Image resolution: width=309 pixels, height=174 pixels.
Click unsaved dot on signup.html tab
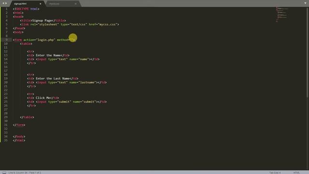41,4
